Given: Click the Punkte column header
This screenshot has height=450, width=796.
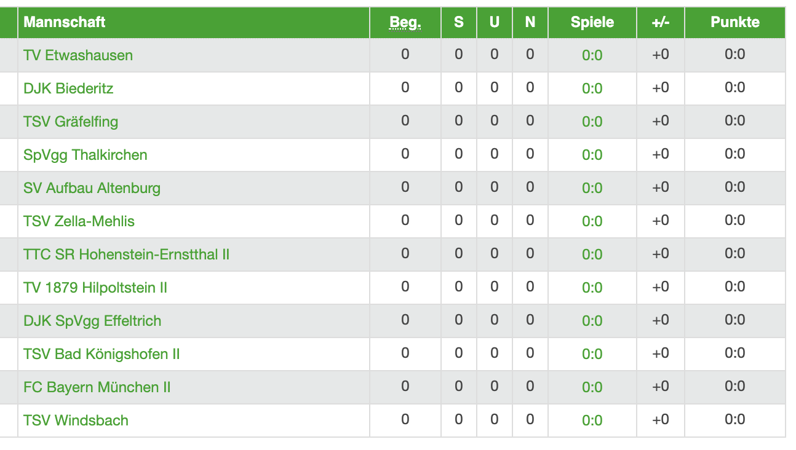Looking at the screenshot, I should (735, 22).
